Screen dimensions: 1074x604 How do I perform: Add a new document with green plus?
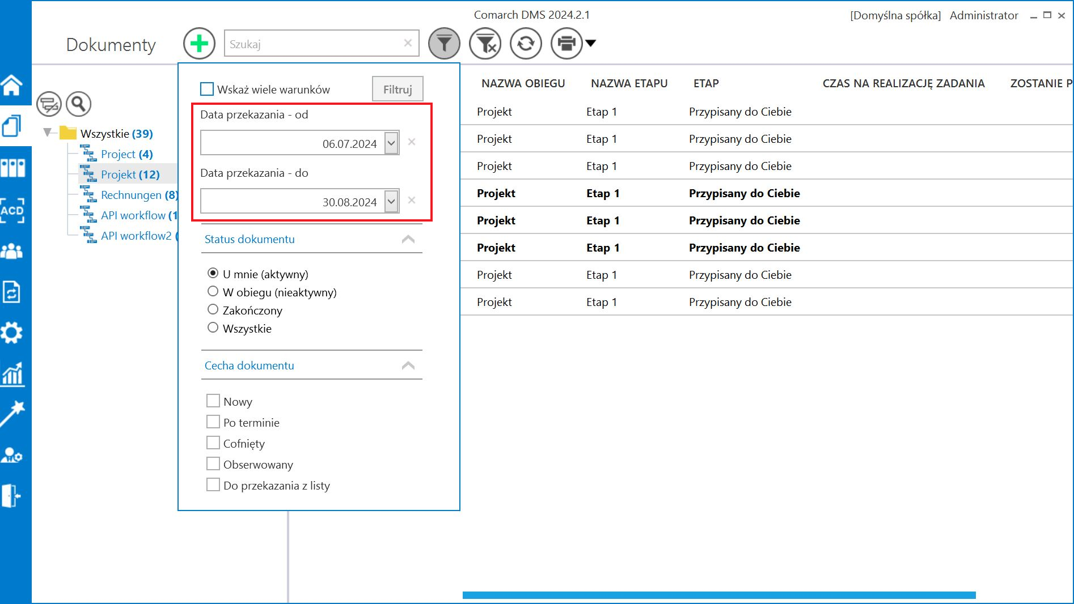(199, 44)
